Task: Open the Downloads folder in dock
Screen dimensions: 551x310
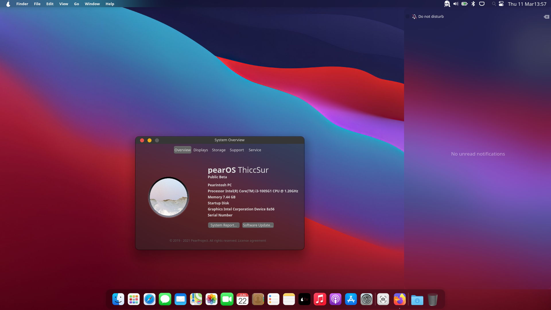Action: click(x=417, y=300)
